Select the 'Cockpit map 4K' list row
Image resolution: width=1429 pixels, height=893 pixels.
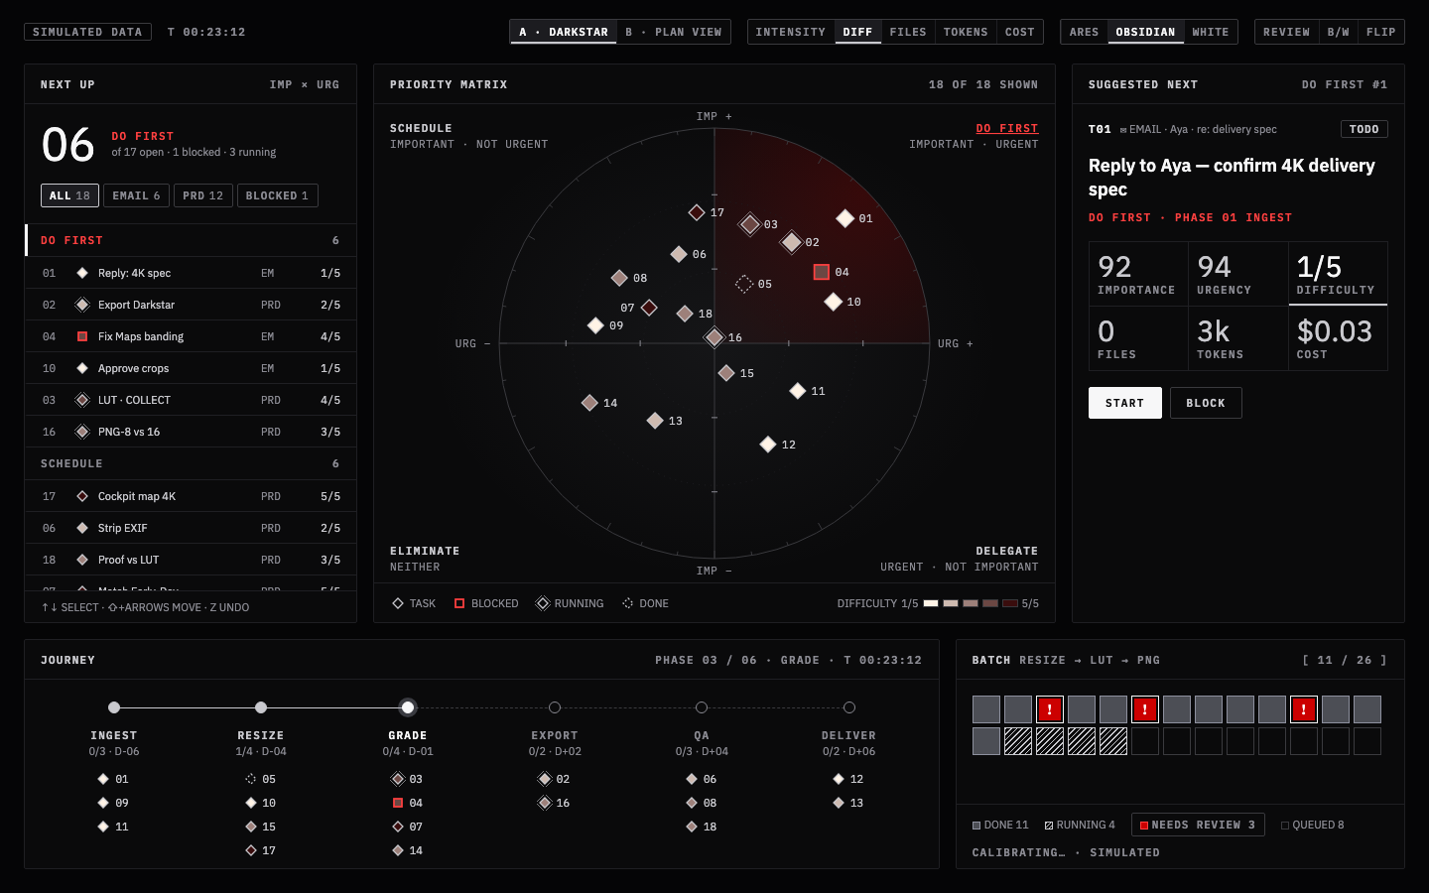191,496
